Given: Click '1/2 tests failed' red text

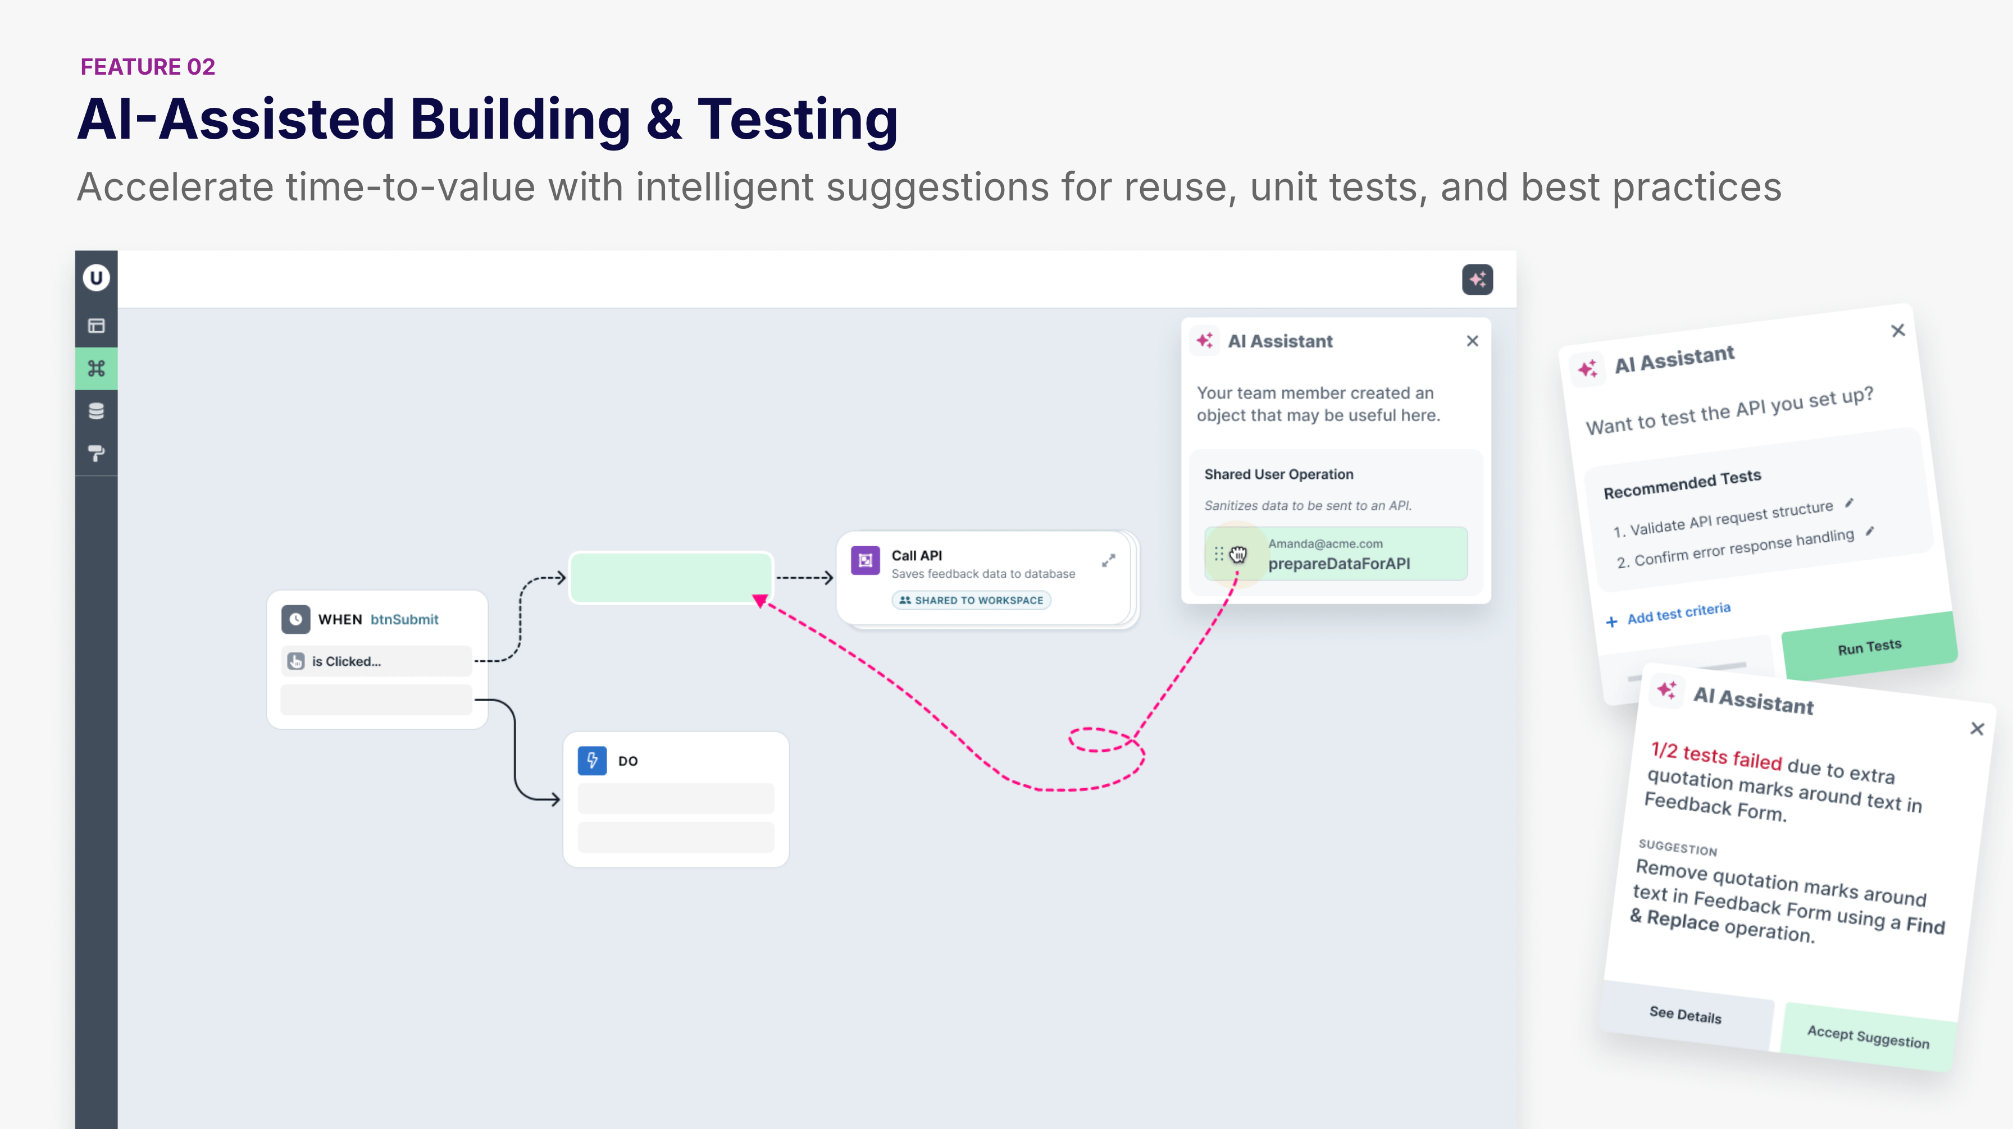Looking at the screenshot, I should [x=1716, y=756].
